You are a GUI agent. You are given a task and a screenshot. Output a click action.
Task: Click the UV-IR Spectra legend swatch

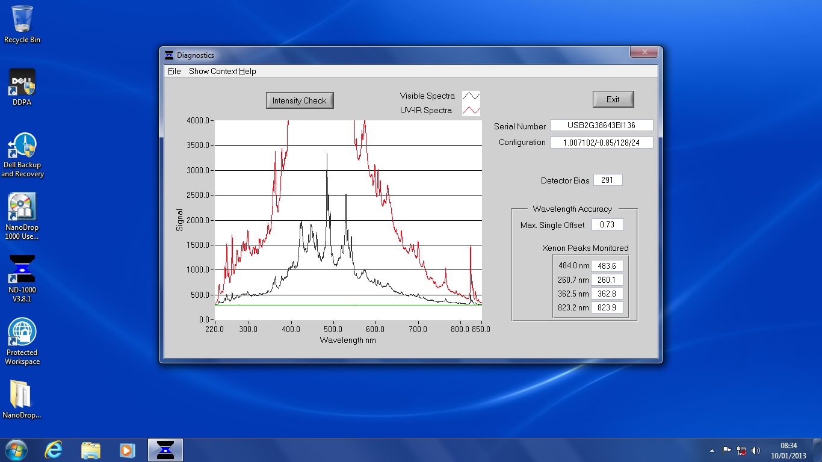(x=471, y=110)
